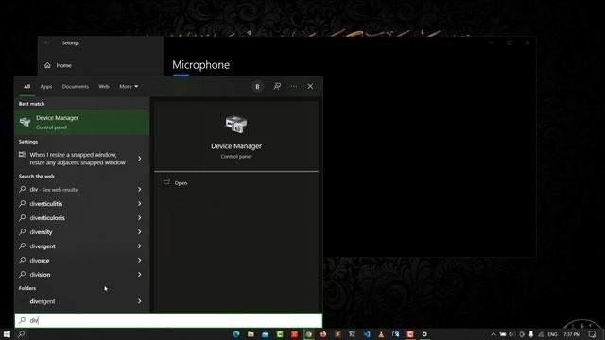Click the search icon beside divorce
This screenshot has width=605, height=340.
pyautogui.click(x=23, y=260)
